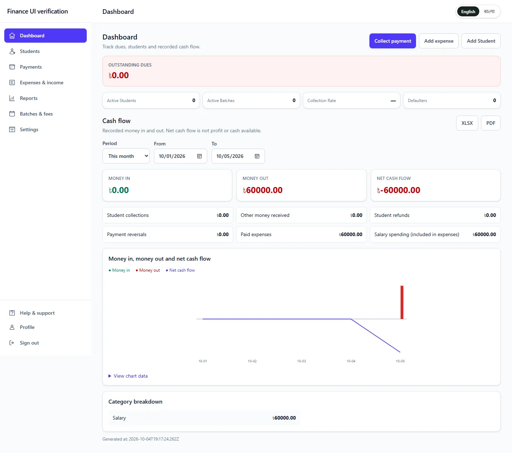Viewport: 512px width, 453px height.
Task: Click the Students person icon
Action: tap(12, 51)
